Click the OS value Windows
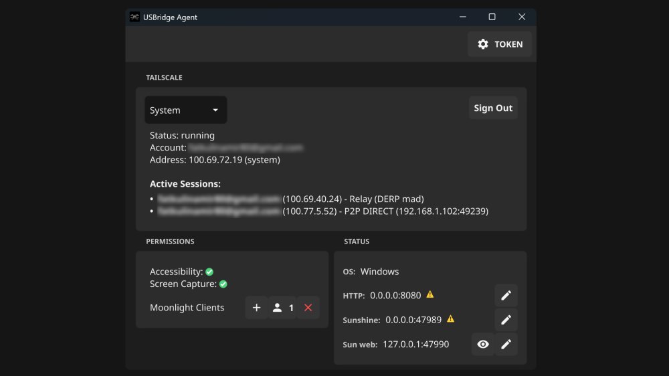The image size is (669, 376). point(380,272)
